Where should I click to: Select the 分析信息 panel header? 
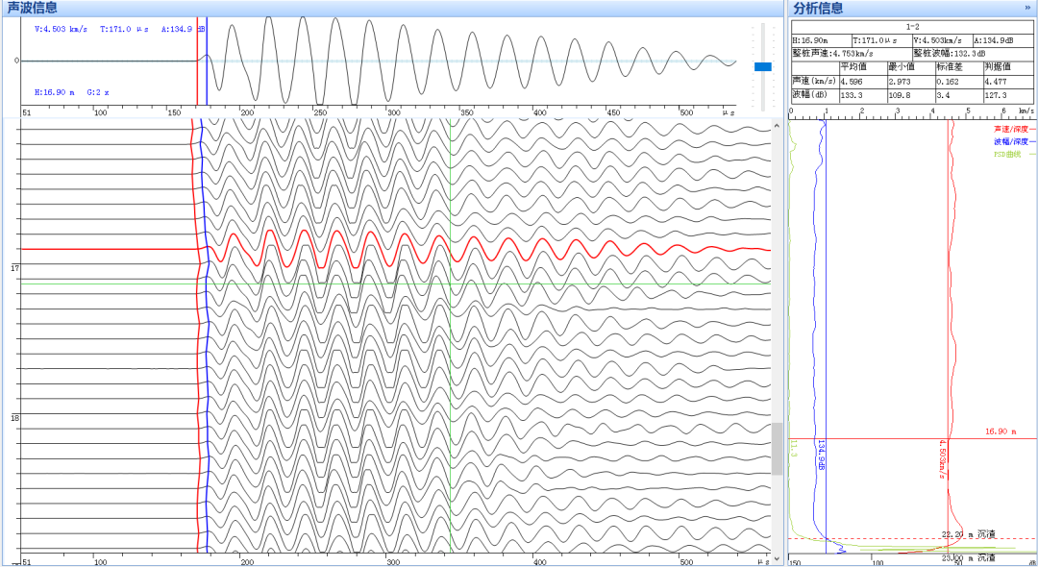817,8
